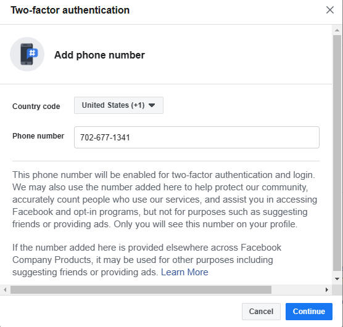The height and width of the screenshot is (327, 343).
Task: Click the blue Continue button
Action: coord(309,311)
